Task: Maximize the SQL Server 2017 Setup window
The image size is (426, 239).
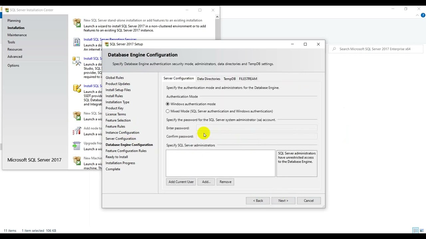Action: [305, 44]
